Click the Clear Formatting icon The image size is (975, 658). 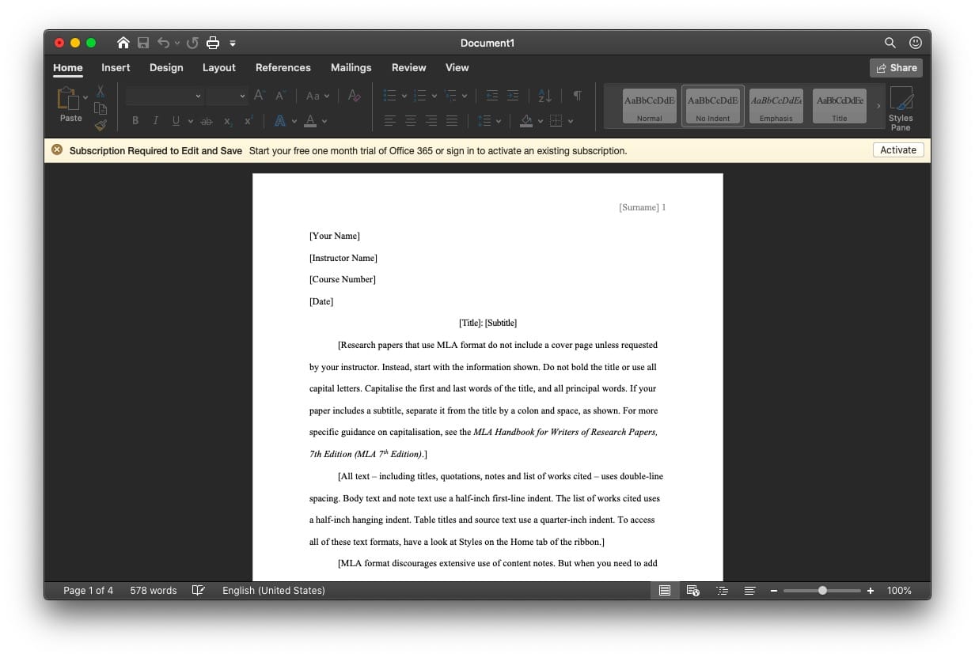coord(354,96)
